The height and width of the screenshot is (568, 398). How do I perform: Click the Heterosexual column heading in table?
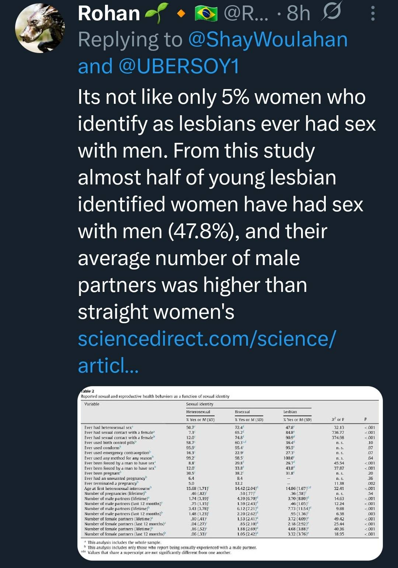click(198, 412)
